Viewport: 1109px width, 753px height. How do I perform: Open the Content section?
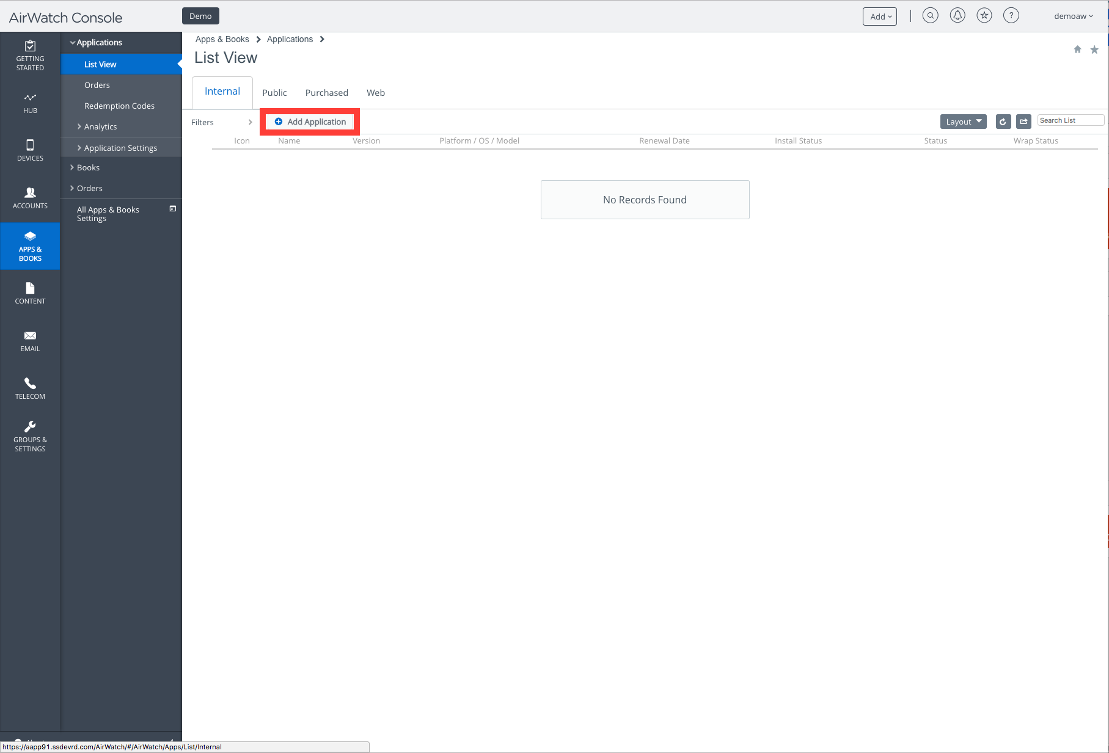click(30, 294)
